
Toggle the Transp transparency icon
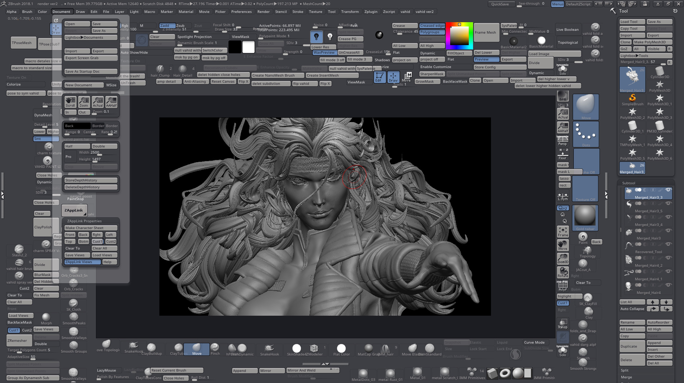tap(563, 324)
